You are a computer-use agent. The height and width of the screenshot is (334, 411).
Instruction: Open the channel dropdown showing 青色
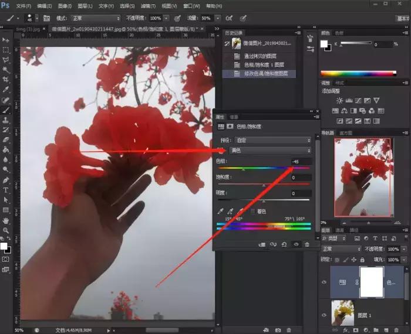click(270, 151)
